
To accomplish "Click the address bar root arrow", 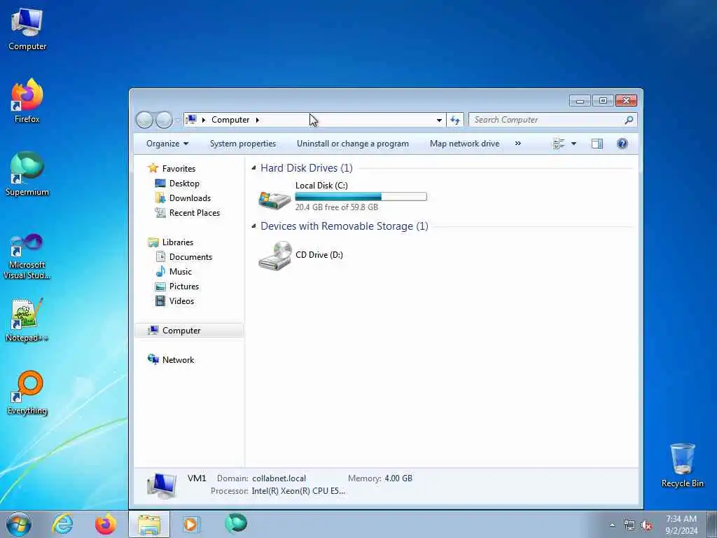I will (204, 120).
